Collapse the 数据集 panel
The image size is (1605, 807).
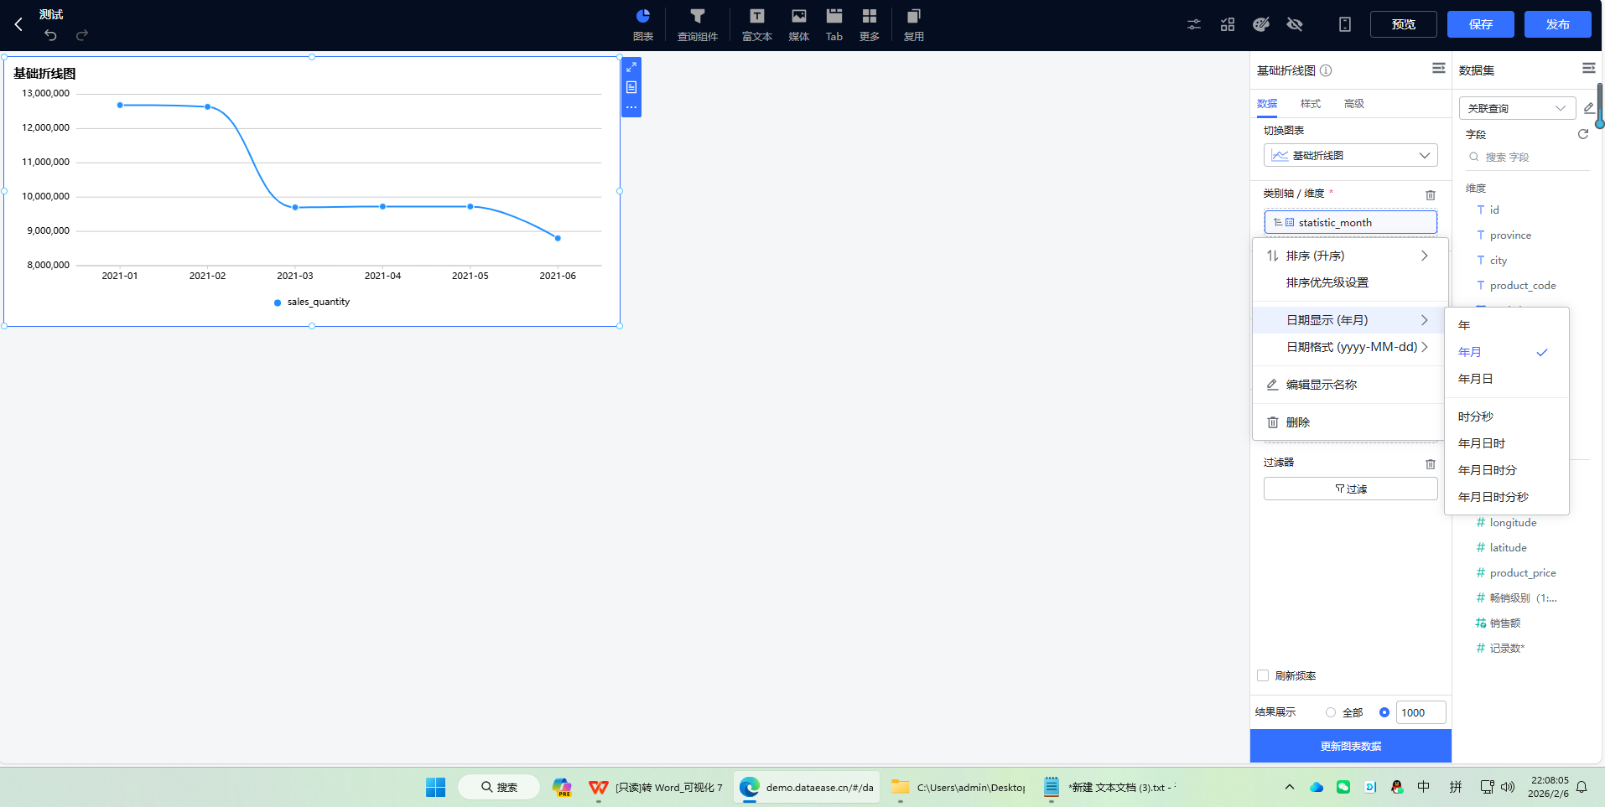[x=1589, y=69]
